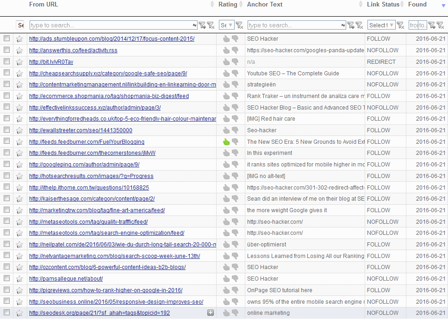Thumbs-down the bit.ly/vR0Tav link

235,62
